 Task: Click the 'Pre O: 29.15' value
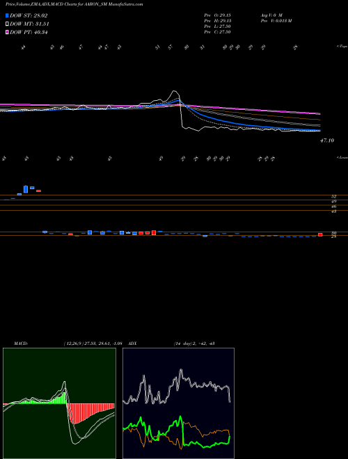pyautogui.click(x=218, y=15)
